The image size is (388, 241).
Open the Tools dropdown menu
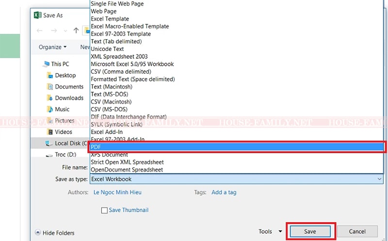[270, 231]
